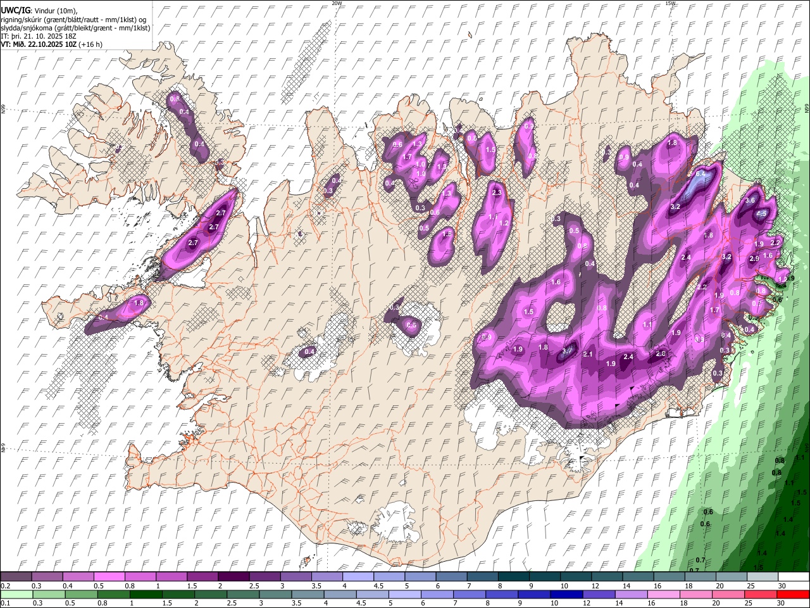Pick the 0.2–0.3 dark mauve swatch, upper legend
The width and height of the screenshot is (810, 608).
pyautogui.click(x=16, y=577)
